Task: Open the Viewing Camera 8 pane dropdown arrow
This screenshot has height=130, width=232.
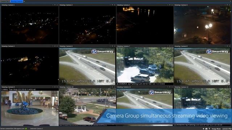Action: (x=225, y=46)
